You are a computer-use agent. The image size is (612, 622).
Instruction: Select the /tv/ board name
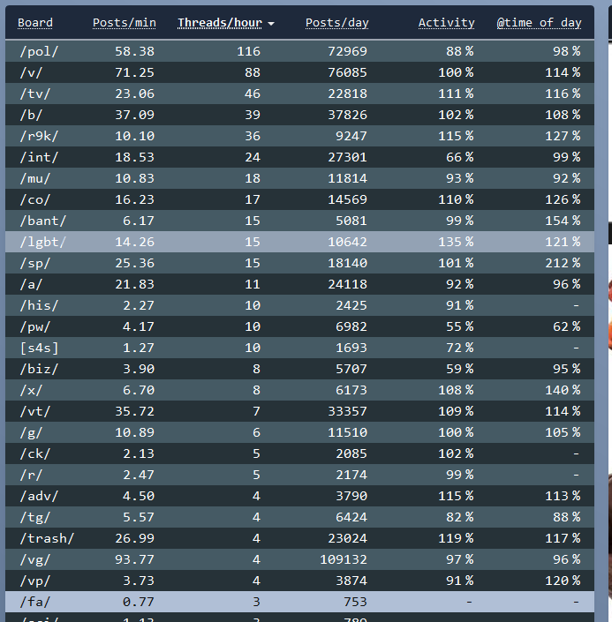click(35, 94)
